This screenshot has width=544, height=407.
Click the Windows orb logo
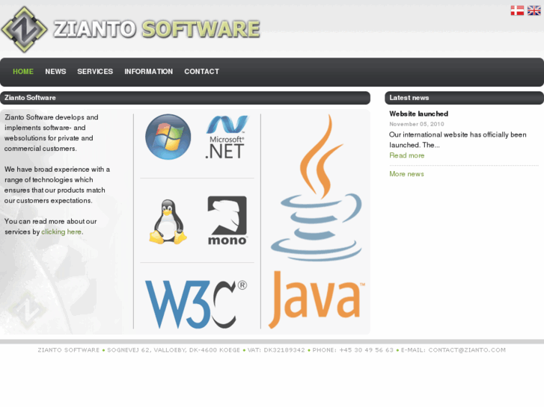(x=168, y=137)
